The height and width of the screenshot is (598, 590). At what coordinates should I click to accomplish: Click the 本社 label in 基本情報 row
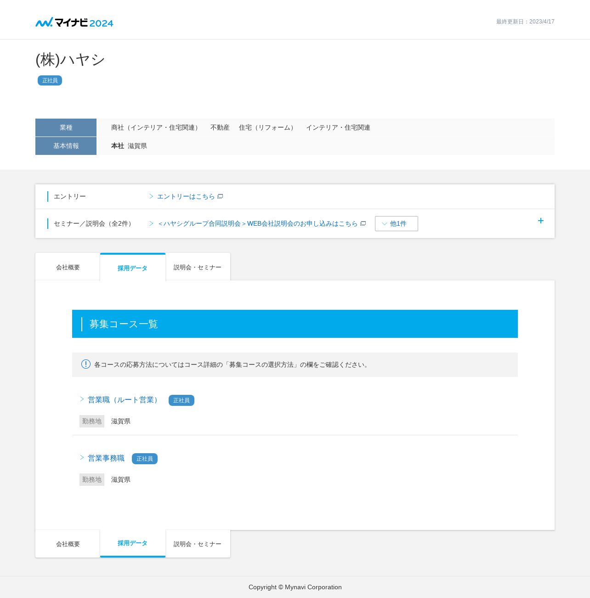click(x=118, y=146)
